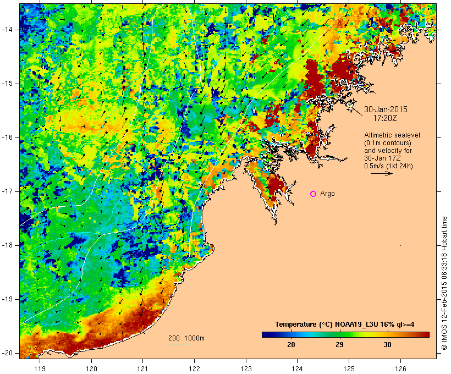This screenshot has width=451, height=374.
Task: Click the latitude axis label '-14'
Action: (7, 30)
